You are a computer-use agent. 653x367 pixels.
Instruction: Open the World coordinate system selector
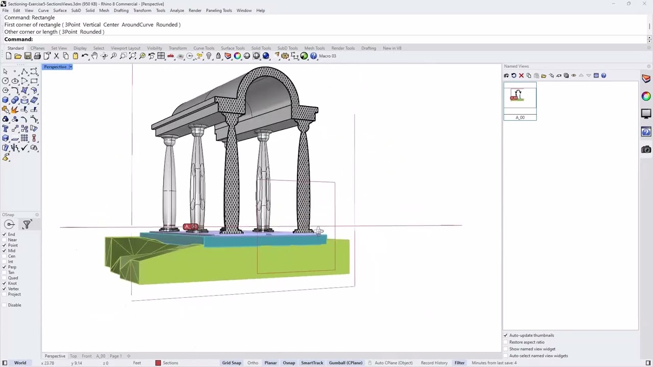coord(20,363)
